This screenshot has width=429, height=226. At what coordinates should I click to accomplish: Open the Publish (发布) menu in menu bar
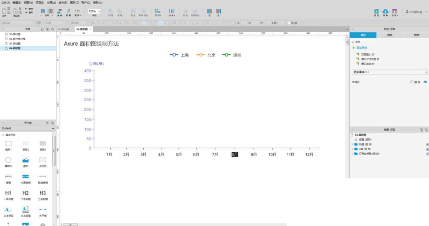point(63,3)
